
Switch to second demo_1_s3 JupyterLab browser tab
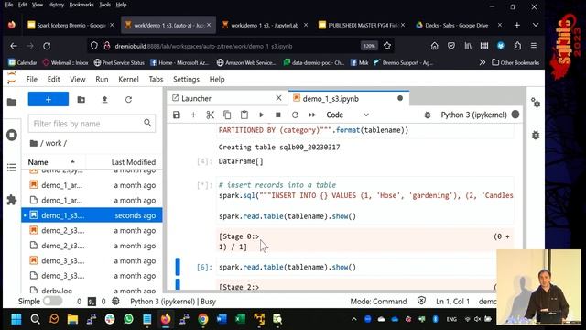click(x=265, y=25)
